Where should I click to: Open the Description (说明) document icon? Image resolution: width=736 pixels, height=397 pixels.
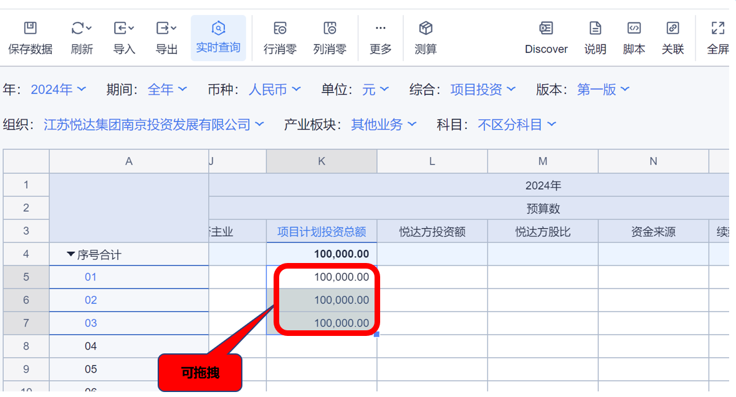595,29
